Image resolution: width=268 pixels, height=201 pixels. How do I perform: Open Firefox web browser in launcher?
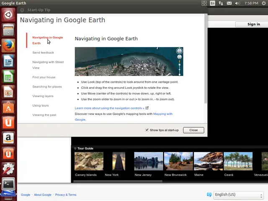[8, 46]
